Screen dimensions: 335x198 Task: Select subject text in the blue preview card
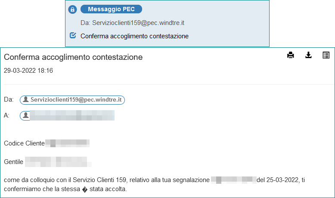[134, 36]
